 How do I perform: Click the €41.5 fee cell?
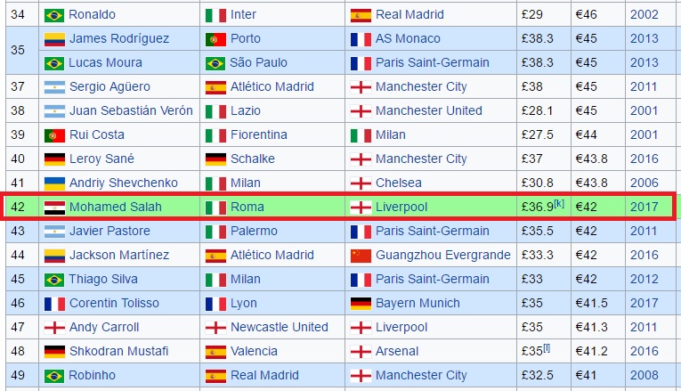pos(592,303)
